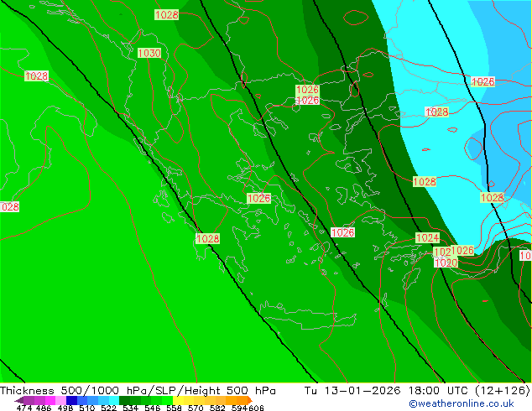Select the light pink legend swatch before 498

[x=60, y=400]
